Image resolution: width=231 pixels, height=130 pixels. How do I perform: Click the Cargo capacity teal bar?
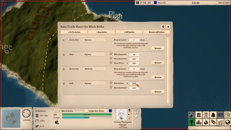(87, 117)
